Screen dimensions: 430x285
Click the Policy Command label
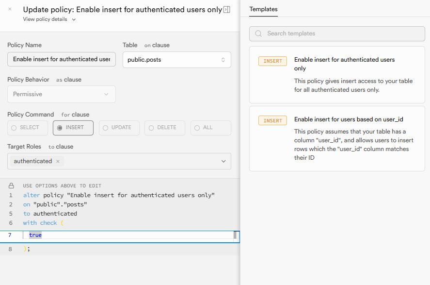tap(31, 115)
